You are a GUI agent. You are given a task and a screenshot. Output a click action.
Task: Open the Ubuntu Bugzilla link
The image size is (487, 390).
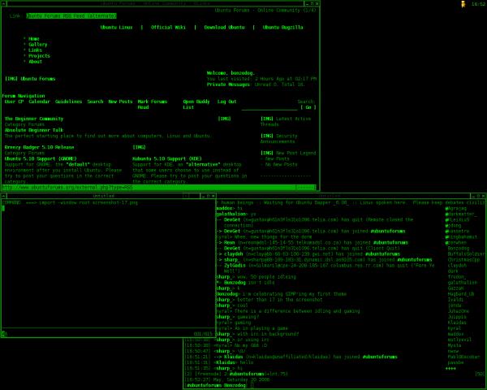282,28
